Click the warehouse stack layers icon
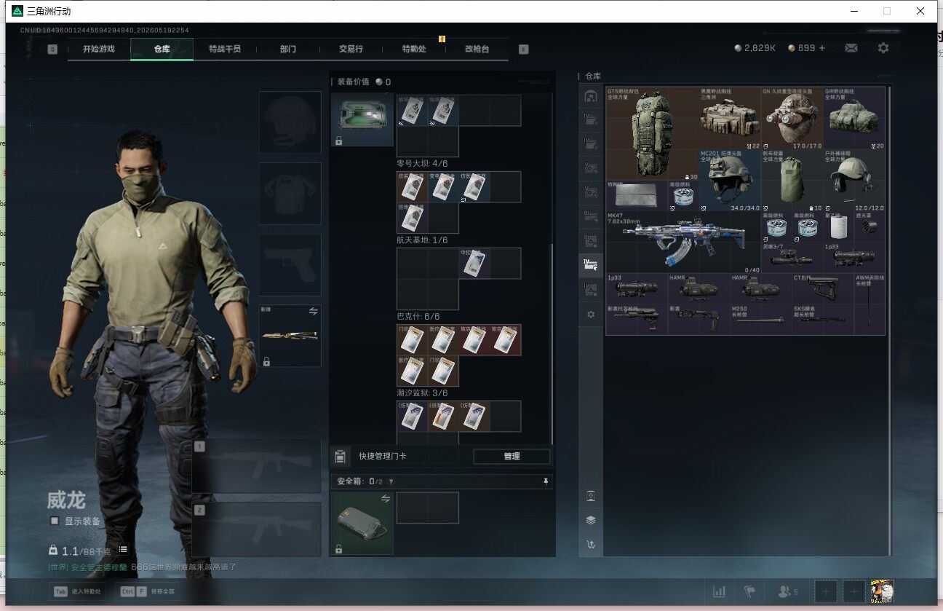 [591, 520]
